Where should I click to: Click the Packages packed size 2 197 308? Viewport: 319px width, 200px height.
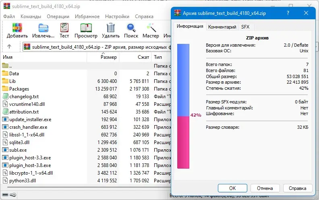[x=139, y=89]
